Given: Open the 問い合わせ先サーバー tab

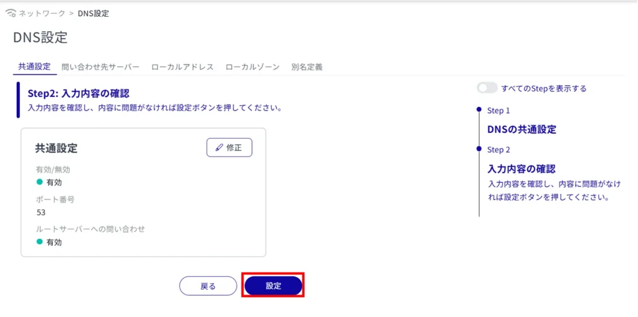Looking at the screenshot, I should tap(100, 67).
